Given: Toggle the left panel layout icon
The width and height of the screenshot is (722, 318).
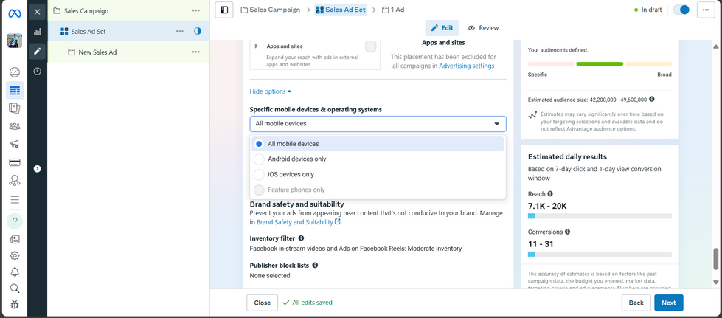Looking at the screenshot, I should (x=224, y=10).
